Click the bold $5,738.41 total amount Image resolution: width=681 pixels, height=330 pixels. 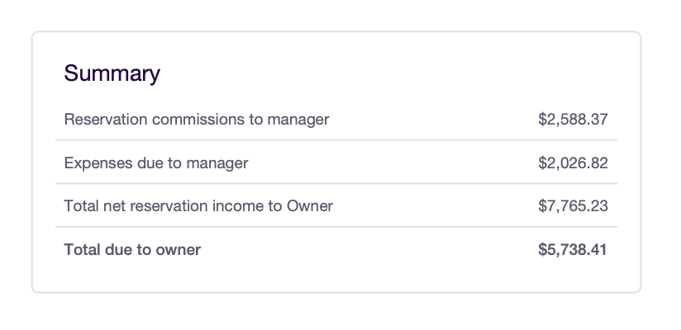coord(573,250)
